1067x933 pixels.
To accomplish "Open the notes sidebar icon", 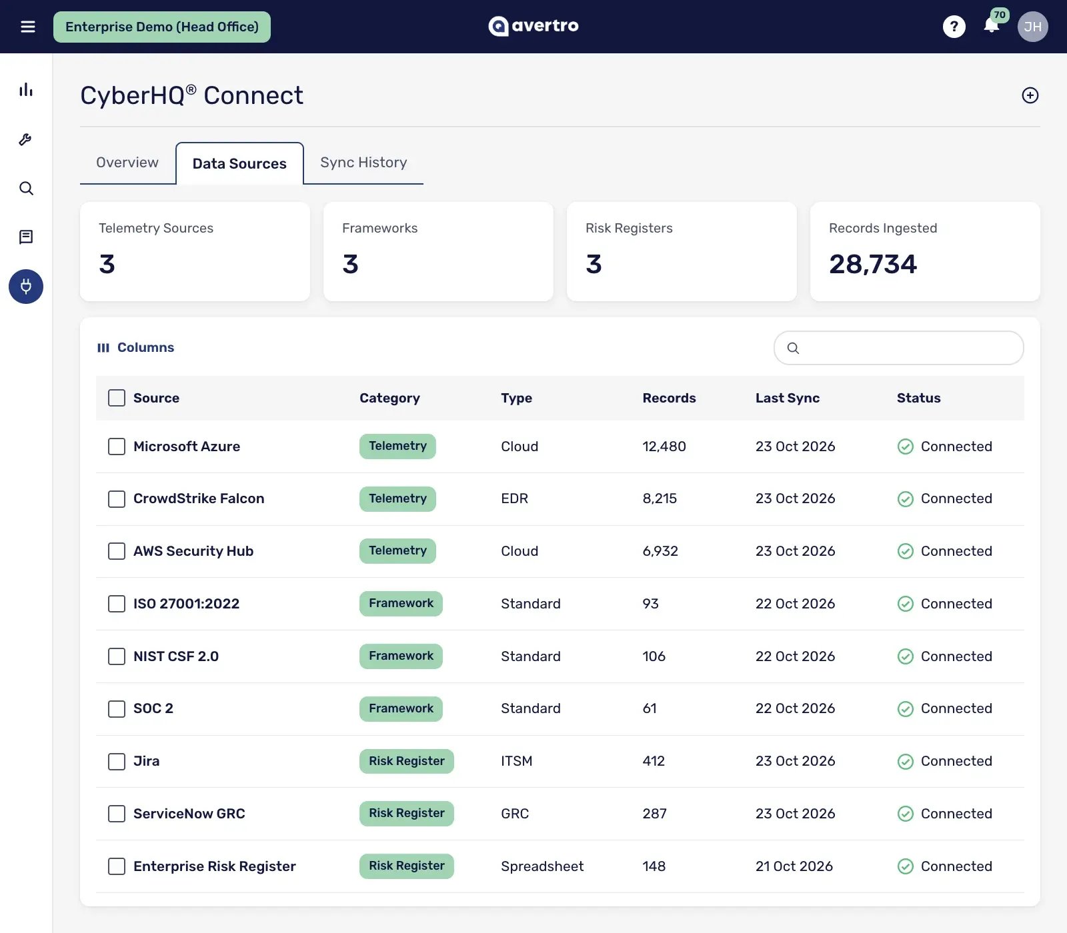I will coord(26,237).
